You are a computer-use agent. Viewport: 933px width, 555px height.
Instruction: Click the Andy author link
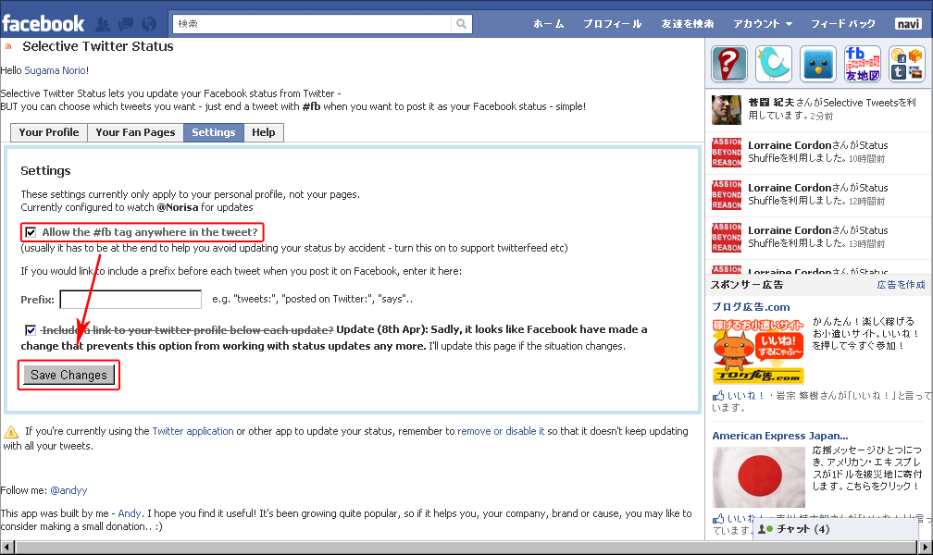tap(130, 513)
